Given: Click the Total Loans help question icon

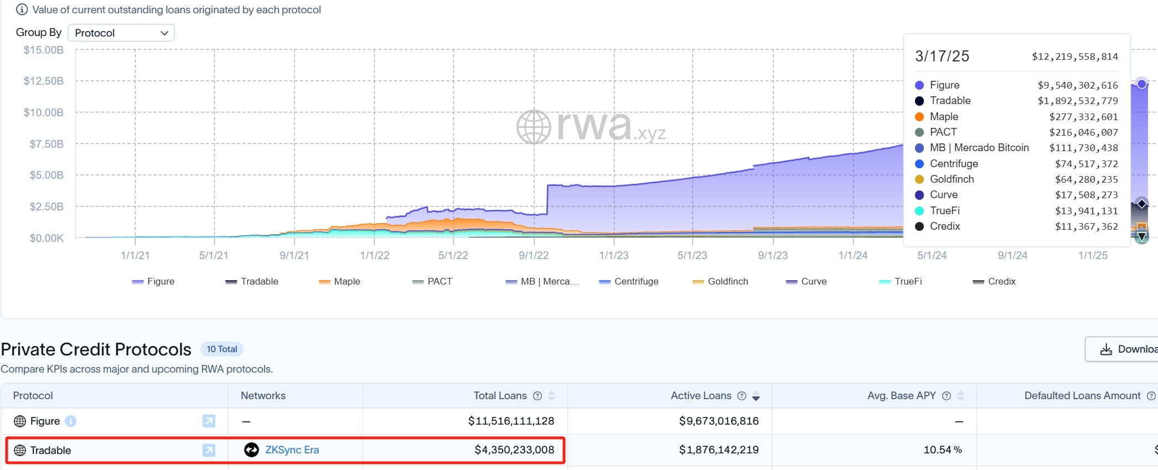Looking at the screenshot, I should coord(537,396).
